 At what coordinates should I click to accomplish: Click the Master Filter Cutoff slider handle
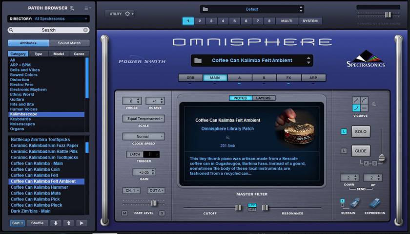click(238, 208)
